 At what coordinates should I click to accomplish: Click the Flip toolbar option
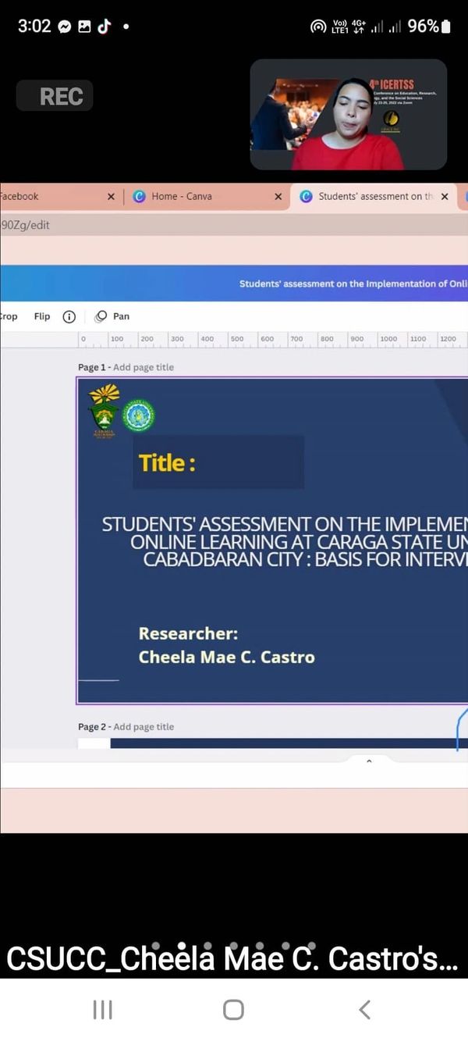tap(42, 316)
